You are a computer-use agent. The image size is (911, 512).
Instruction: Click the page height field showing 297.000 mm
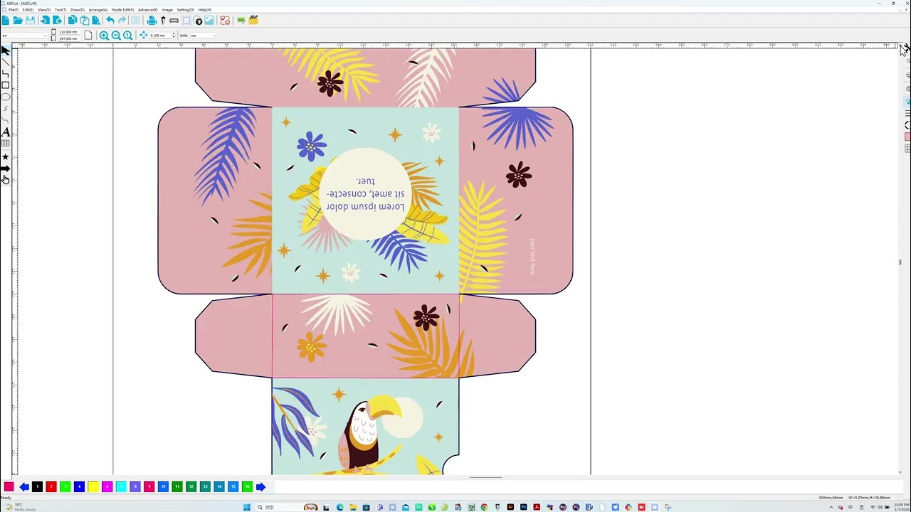click(70, 38)
